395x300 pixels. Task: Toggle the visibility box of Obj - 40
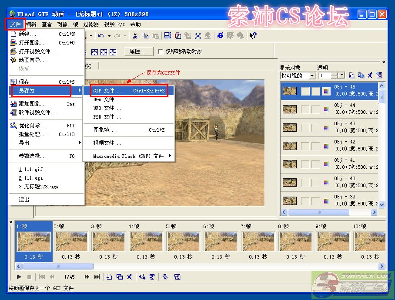point(305,182)
